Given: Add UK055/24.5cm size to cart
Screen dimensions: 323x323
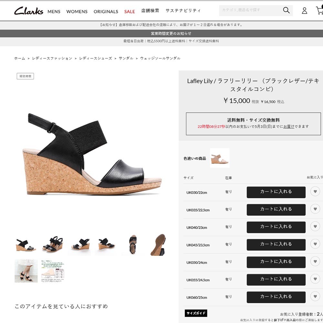Looking at the screenshot, I should tap(276, 280).
